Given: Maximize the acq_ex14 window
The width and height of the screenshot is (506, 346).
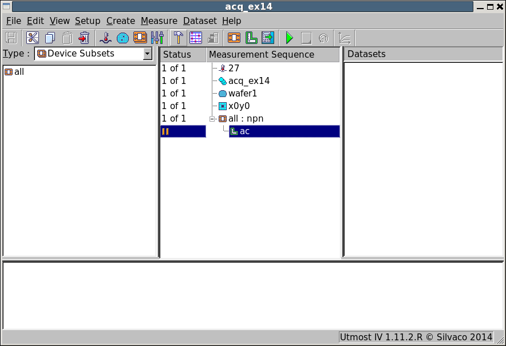Looking at the screenshot, I should point(490,7).
